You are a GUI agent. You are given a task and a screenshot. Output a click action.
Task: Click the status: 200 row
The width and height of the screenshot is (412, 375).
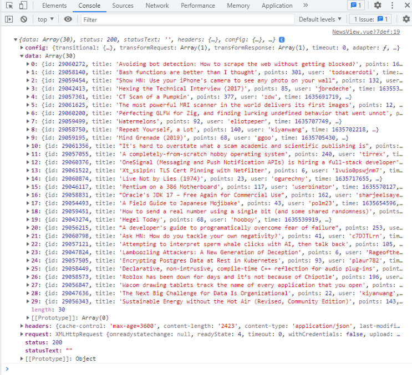pyautogui.click(x=44, y=342)
